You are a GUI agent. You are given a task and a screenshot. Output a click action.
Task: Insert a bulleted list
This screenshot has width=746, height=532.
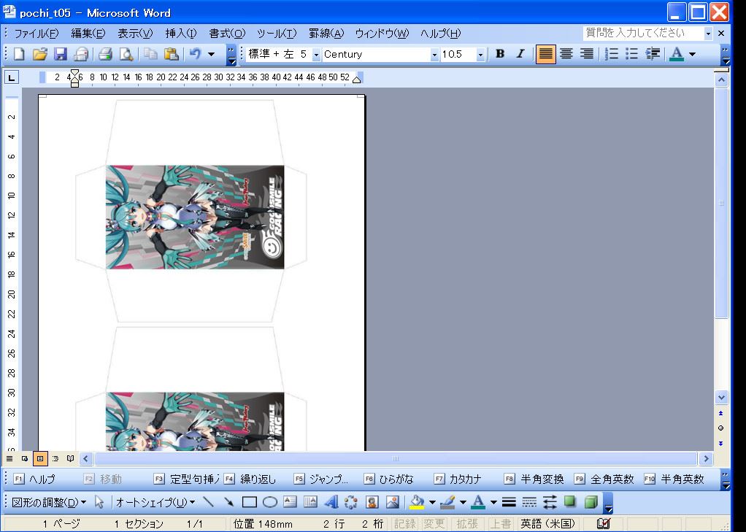(x=632, y=54)
